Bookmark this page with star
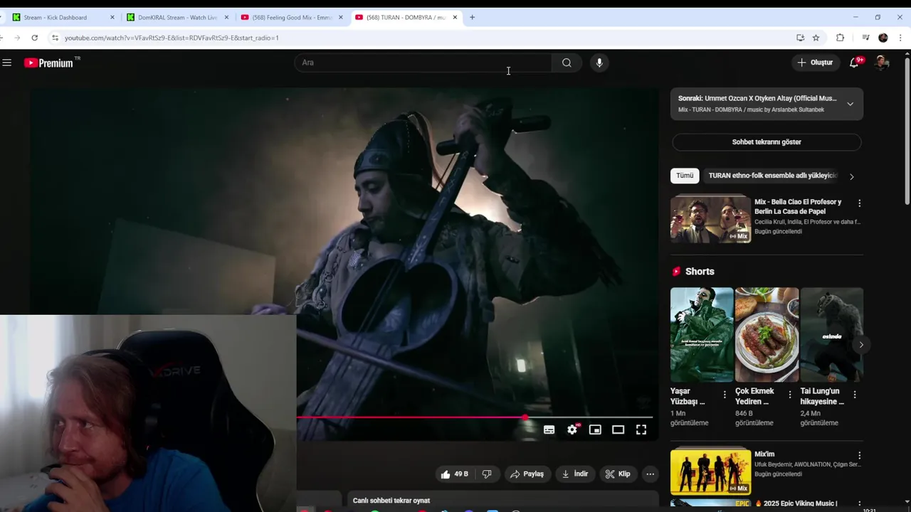 (x=816, y=38)
